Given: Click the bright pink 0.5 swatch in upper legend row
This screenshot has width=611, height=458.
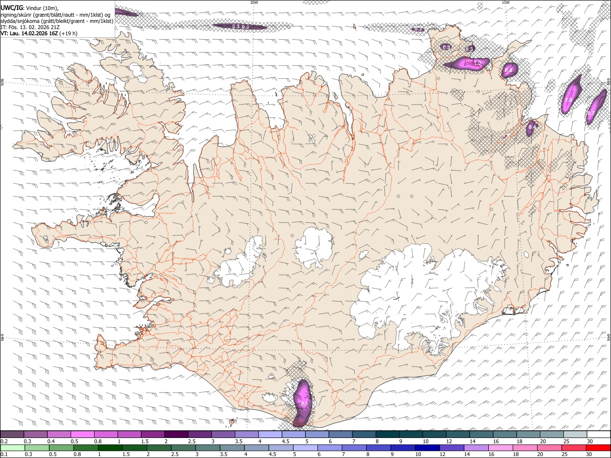Looking at the screenshot, I should point(82,435).
